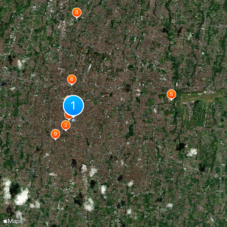Tap the orange pin hidden behind pin 1
This screenshot has width=227, height=227.
point(66,98)
